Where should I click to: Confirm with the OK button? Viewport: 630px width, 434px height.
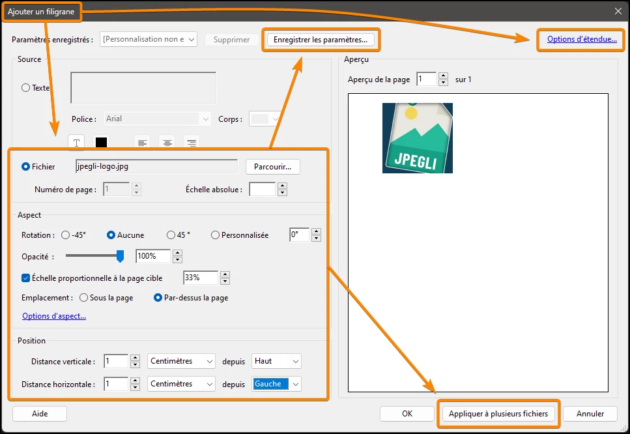tap(407, 414)
